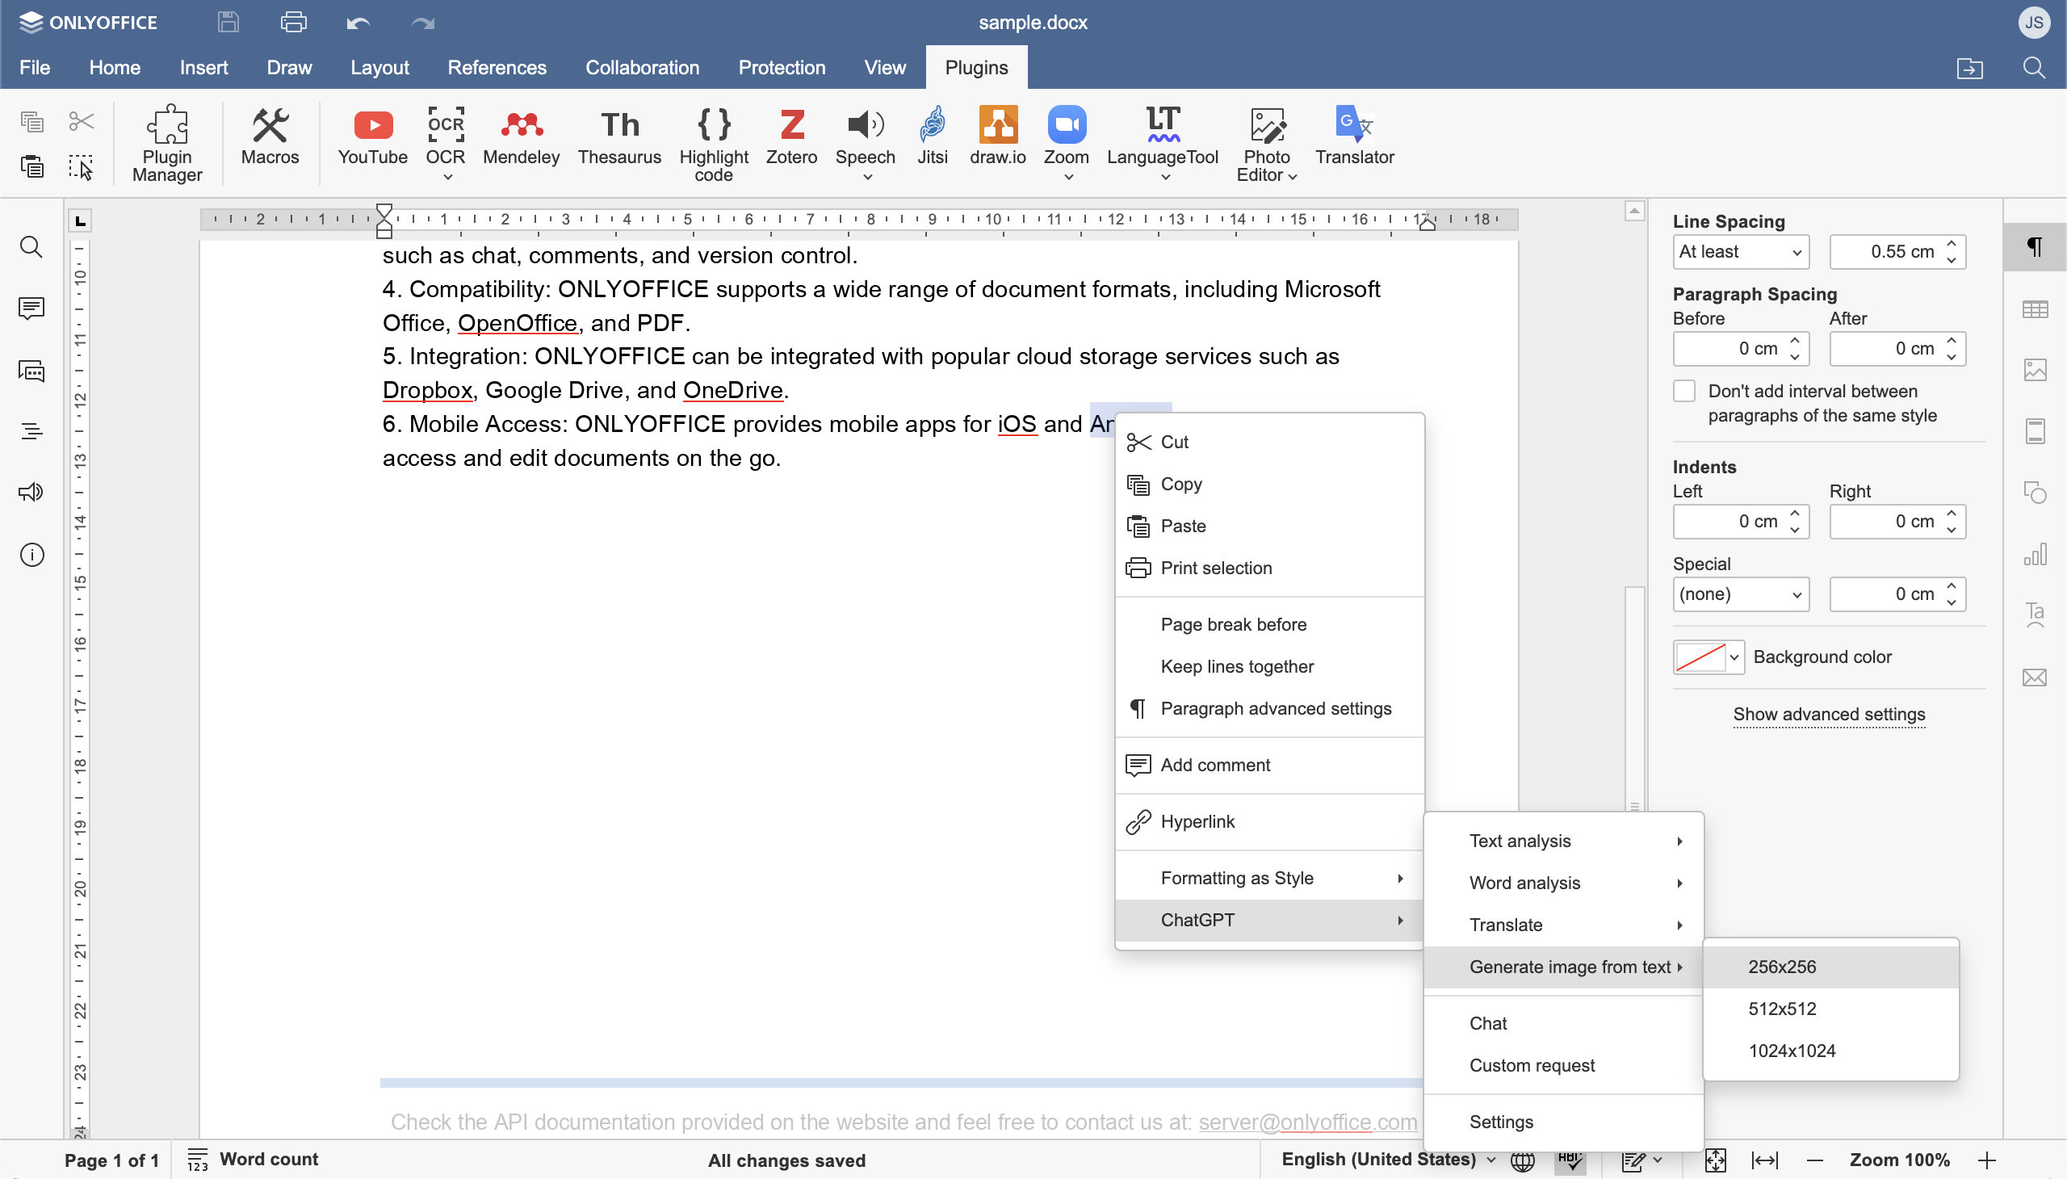This screenshot has width=2067, height=1179.
Task: Expand the Speech plugin dropdown
Action: tap(867, 177)
